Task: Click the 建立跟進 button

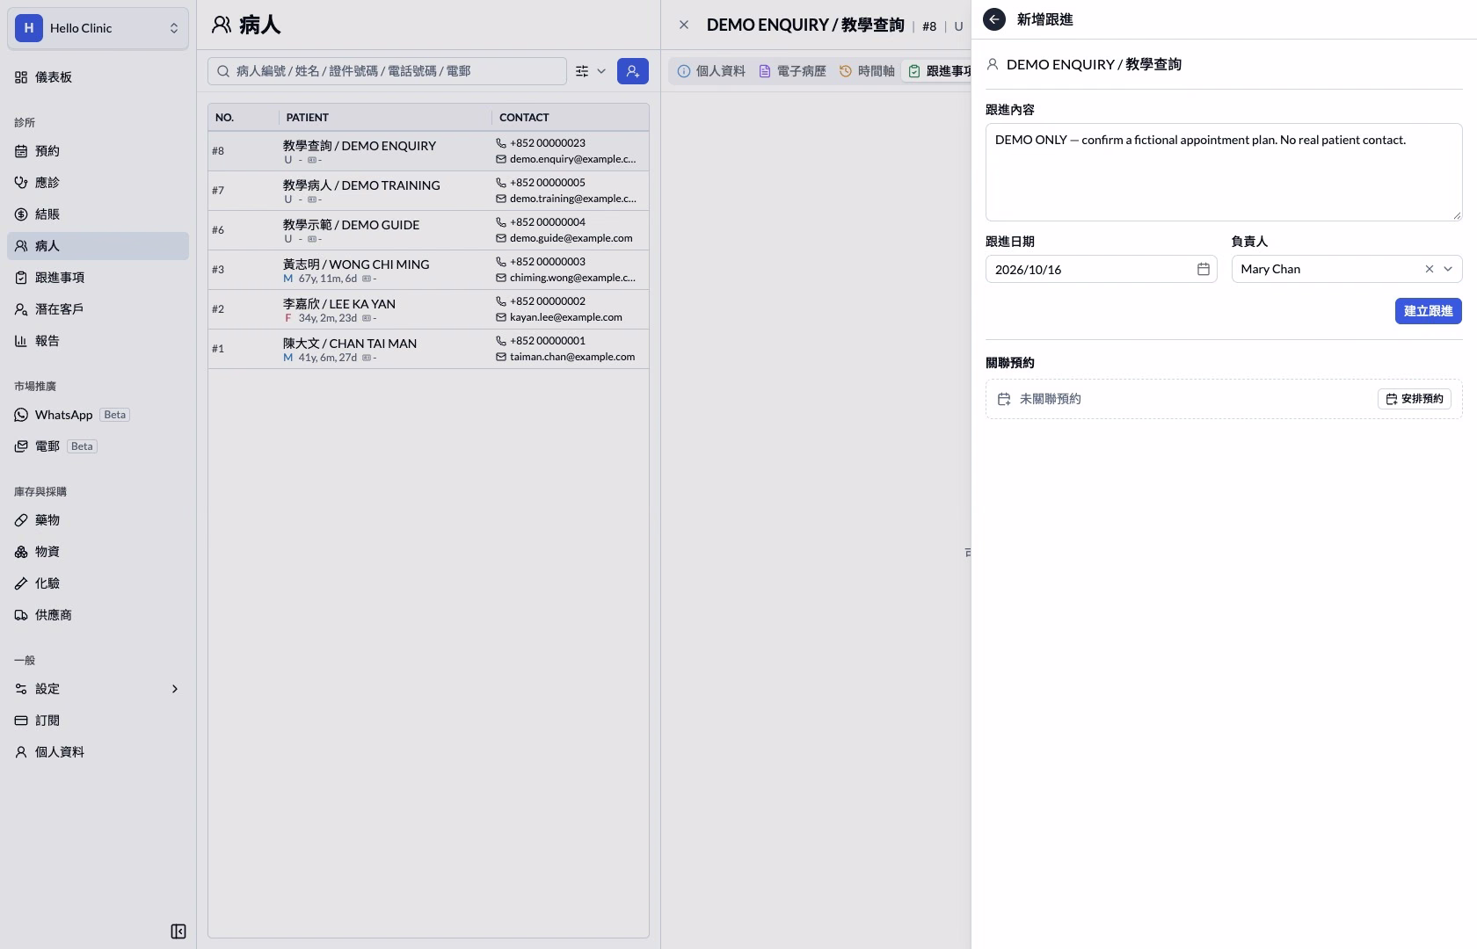Action: click(x=1428, y=311)
